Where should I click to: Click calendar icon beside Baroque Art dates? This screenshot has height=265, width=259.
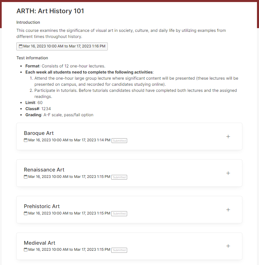tap(25, 140)
